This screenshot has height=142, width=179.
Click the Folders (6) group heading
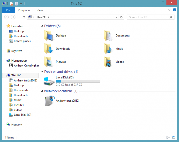(x=52, y=26)
